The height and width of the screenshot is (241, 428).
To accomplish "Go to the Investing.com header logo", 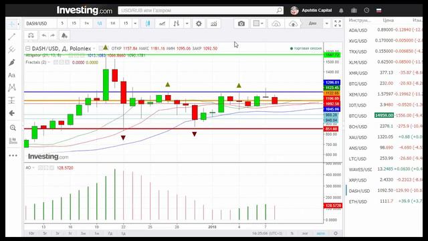I will 84,11.
